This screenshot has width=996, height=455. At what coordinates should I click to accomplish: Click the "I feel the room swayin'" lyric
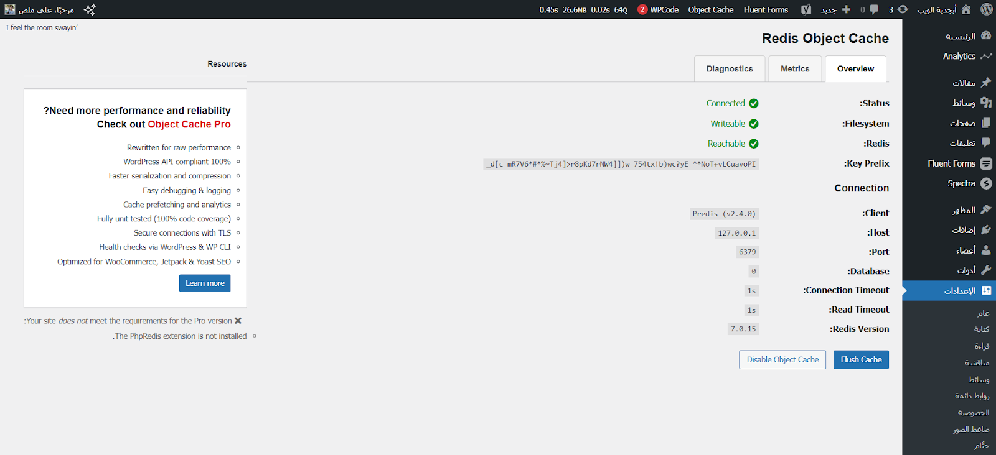[42, 28]
